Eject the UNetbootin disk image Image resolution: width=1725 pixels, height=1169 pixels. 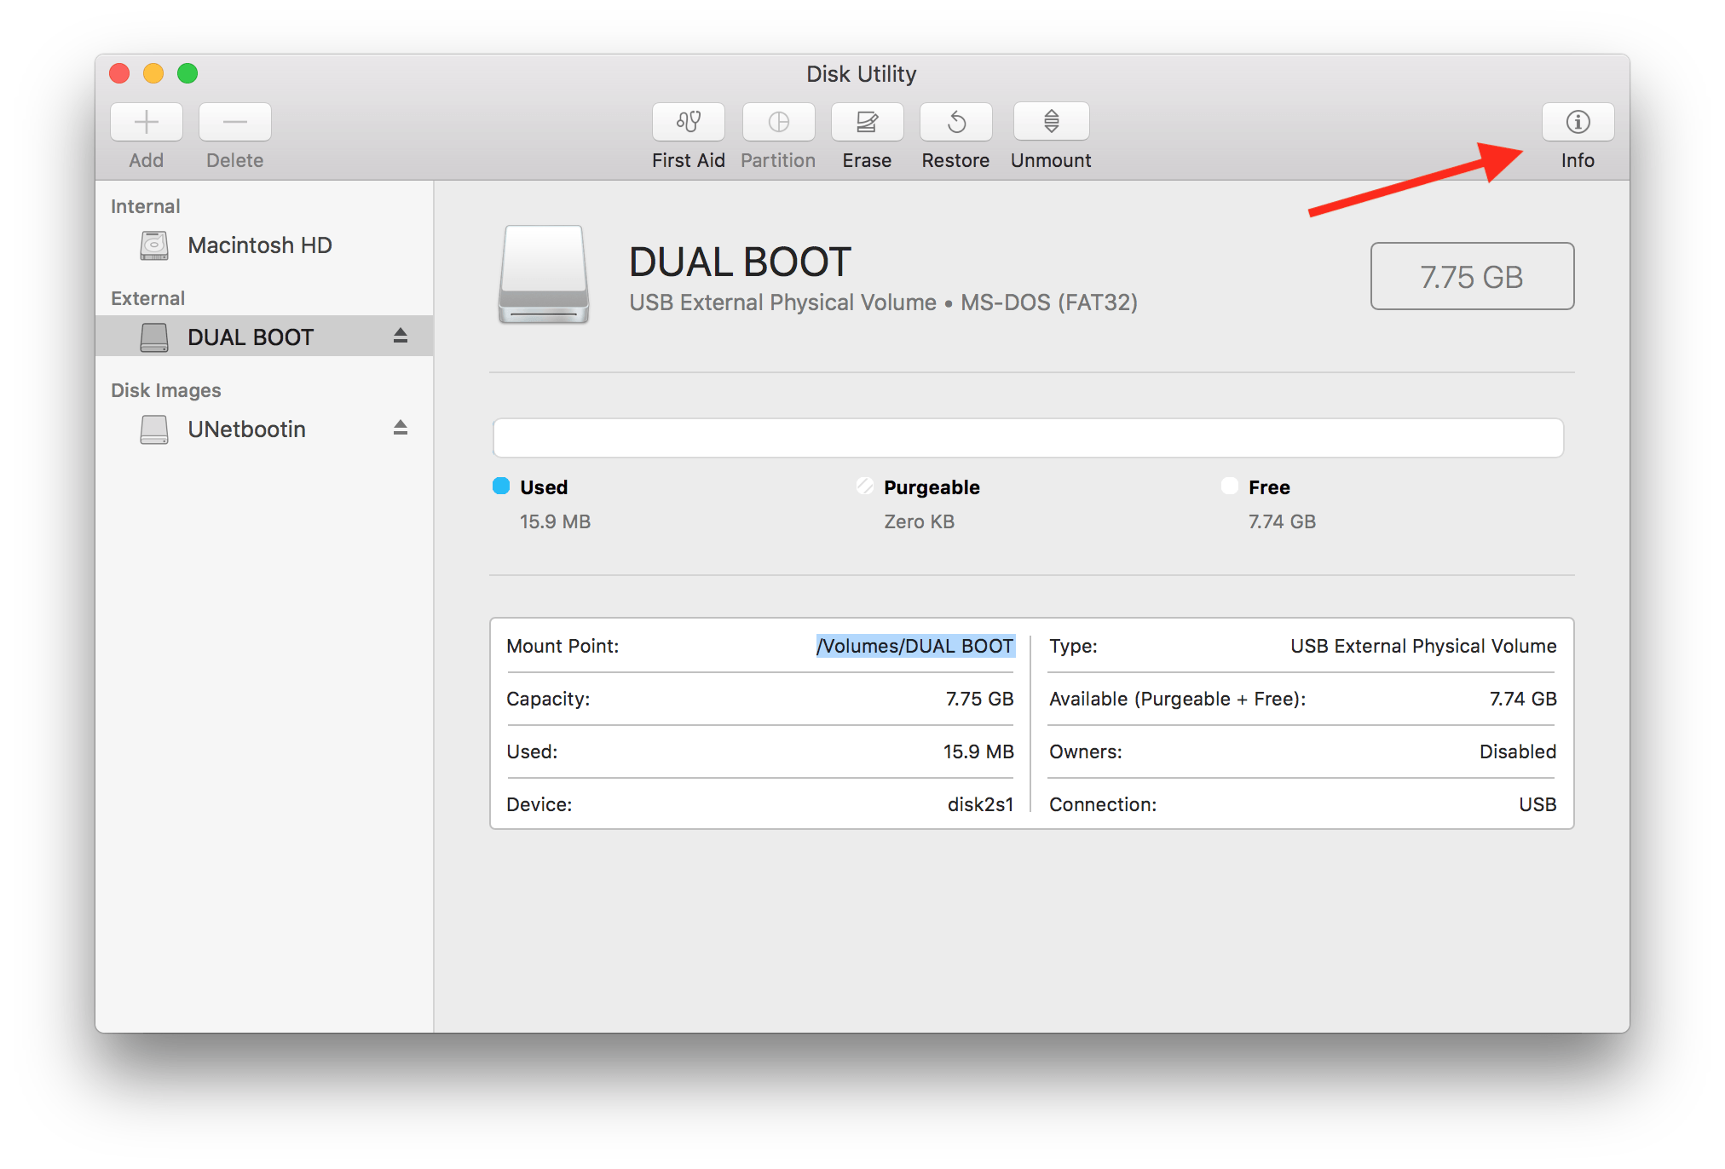click(x=401, y=428)
